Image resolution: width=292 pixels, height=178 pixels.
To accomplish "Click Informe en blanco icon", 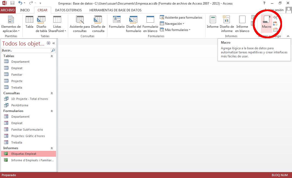I will tap(242, 24).
